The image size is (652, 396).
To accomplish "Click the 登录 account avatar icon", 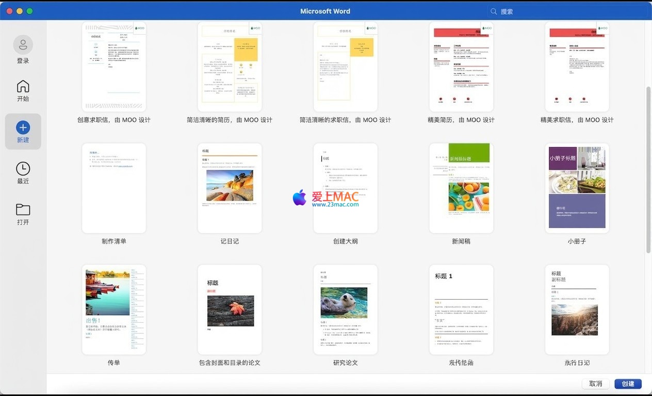I will tap(23, 45).
